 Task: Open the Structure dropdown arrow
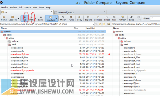pyautogui.click(x=57, y=18)
